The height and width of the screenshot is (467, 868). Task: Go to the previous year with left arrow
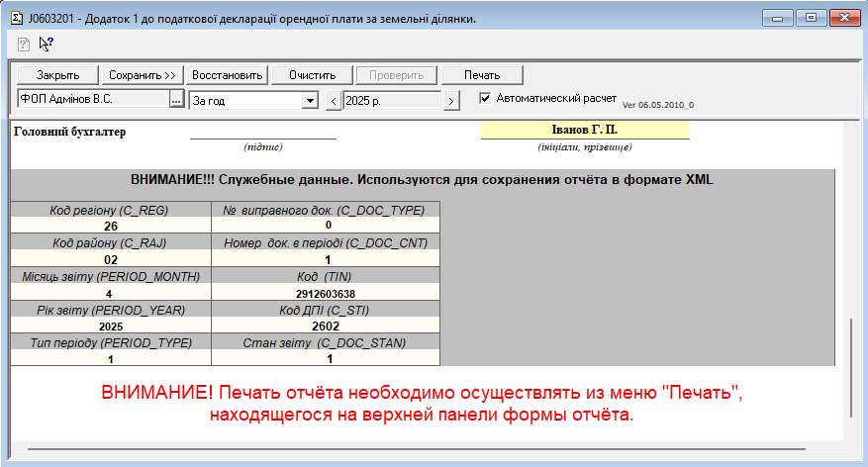(334, 100)
